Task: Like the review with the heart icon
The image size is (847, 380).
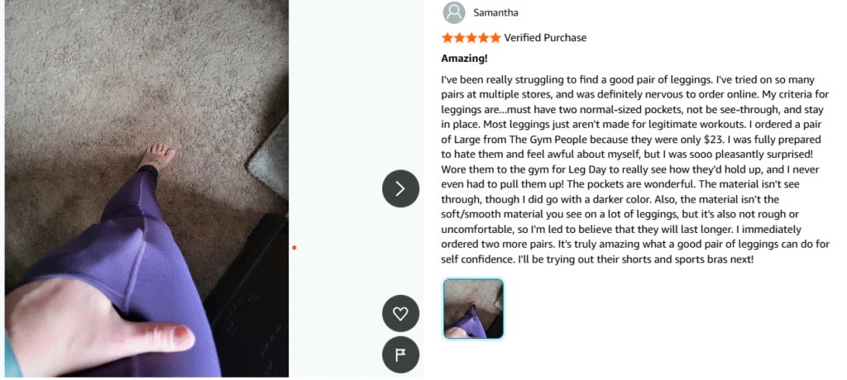Action: pyautogui.click(x=400, y=314)
